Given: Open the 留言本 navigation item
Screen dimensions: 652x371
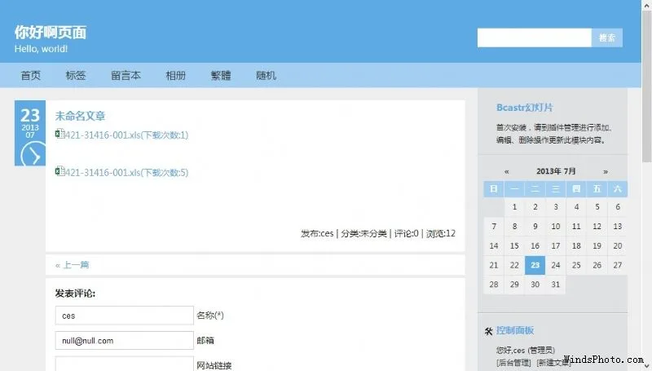Looking at the screenshot, I should tap(126, 75).
